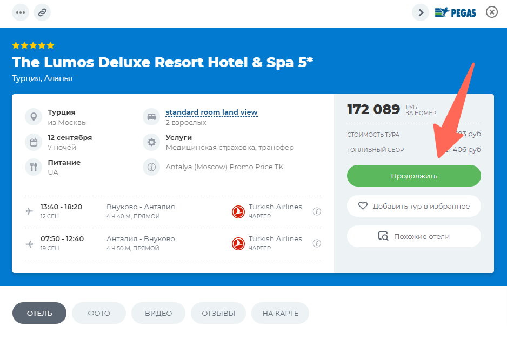
Task: Select the НА КАРТЕ tab
Action: coord(280,313)
